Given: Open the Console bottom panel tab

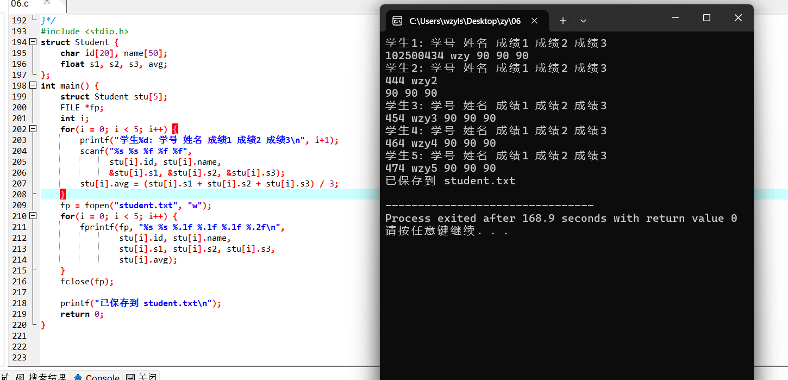Looking at the screenshot, I should coord(97,376).
